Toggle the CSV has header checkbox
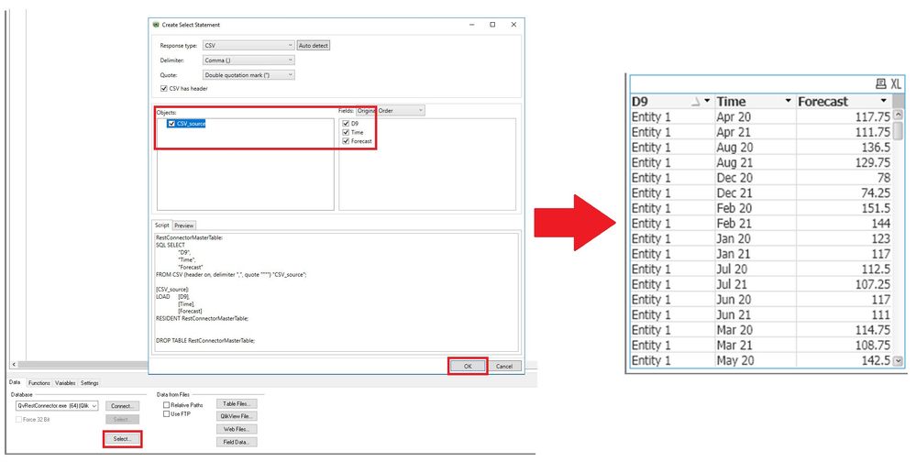Screen dimensions: 916x462 [x=163, y=89]
